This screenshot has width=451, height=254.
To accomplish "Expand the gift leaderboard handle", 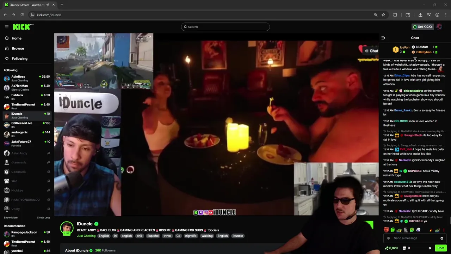I will [x=415, y=58].
